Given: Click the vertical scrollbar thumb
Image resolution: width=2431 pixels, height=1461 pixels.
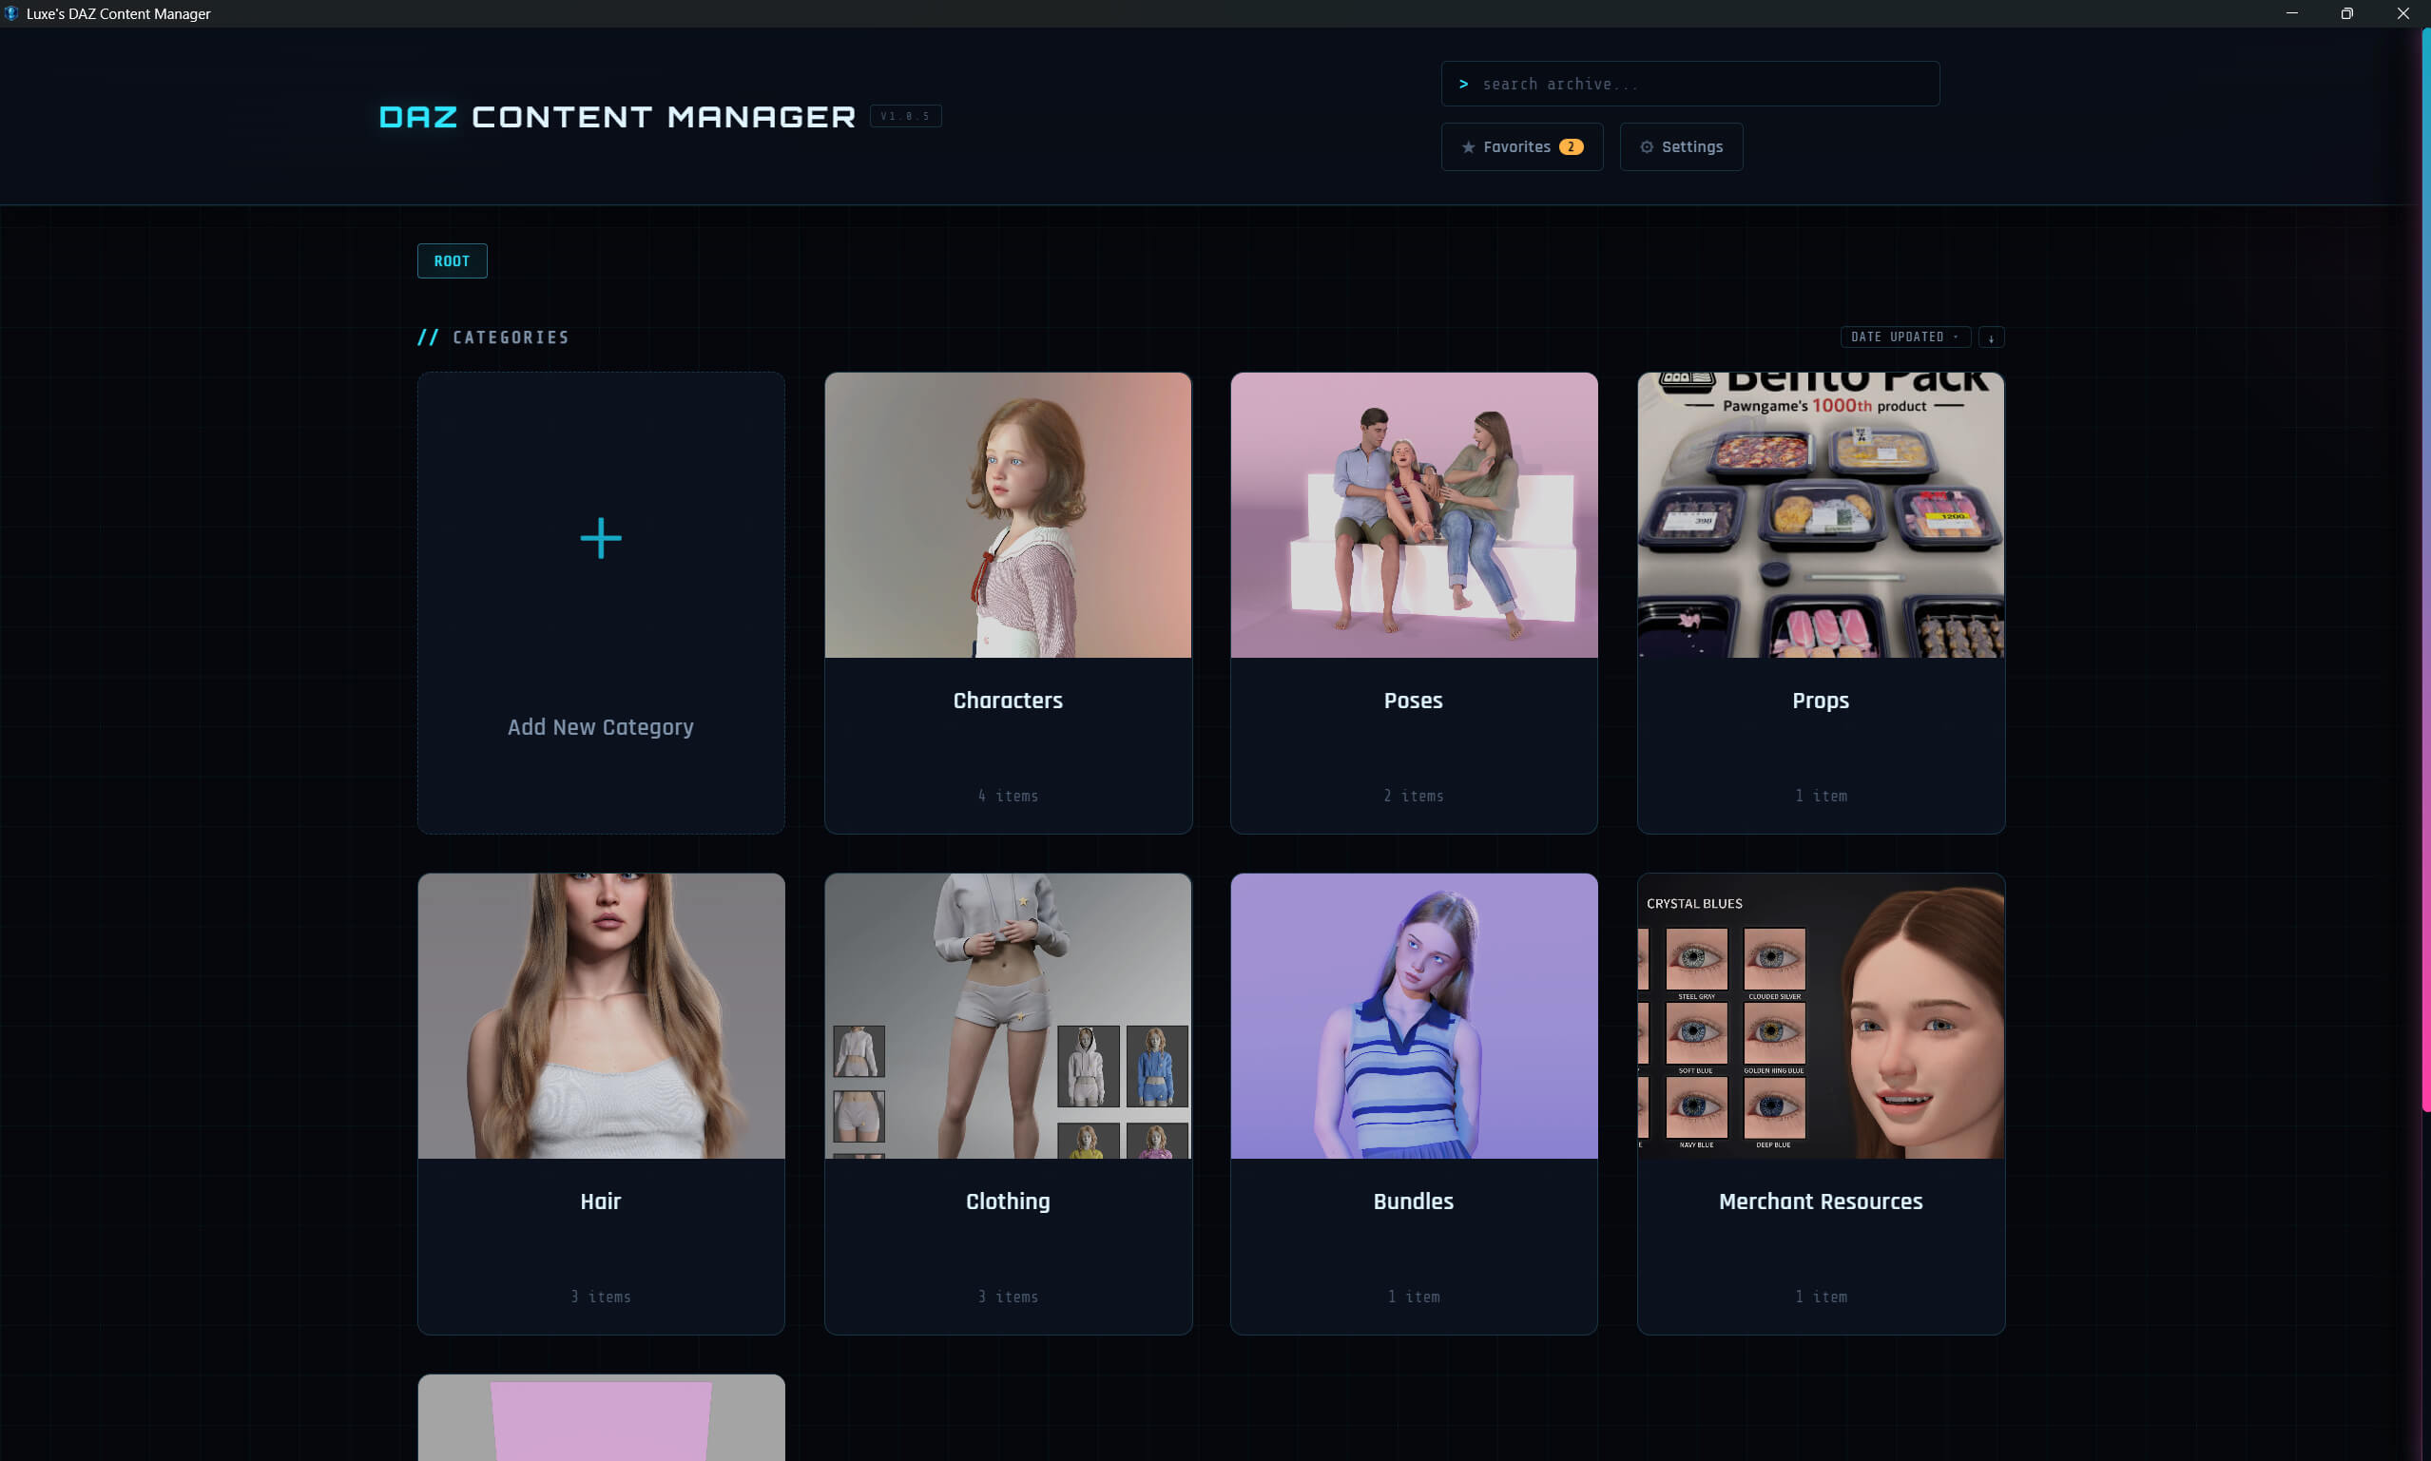Looking at the screenshot, I should click(2425, 571).
